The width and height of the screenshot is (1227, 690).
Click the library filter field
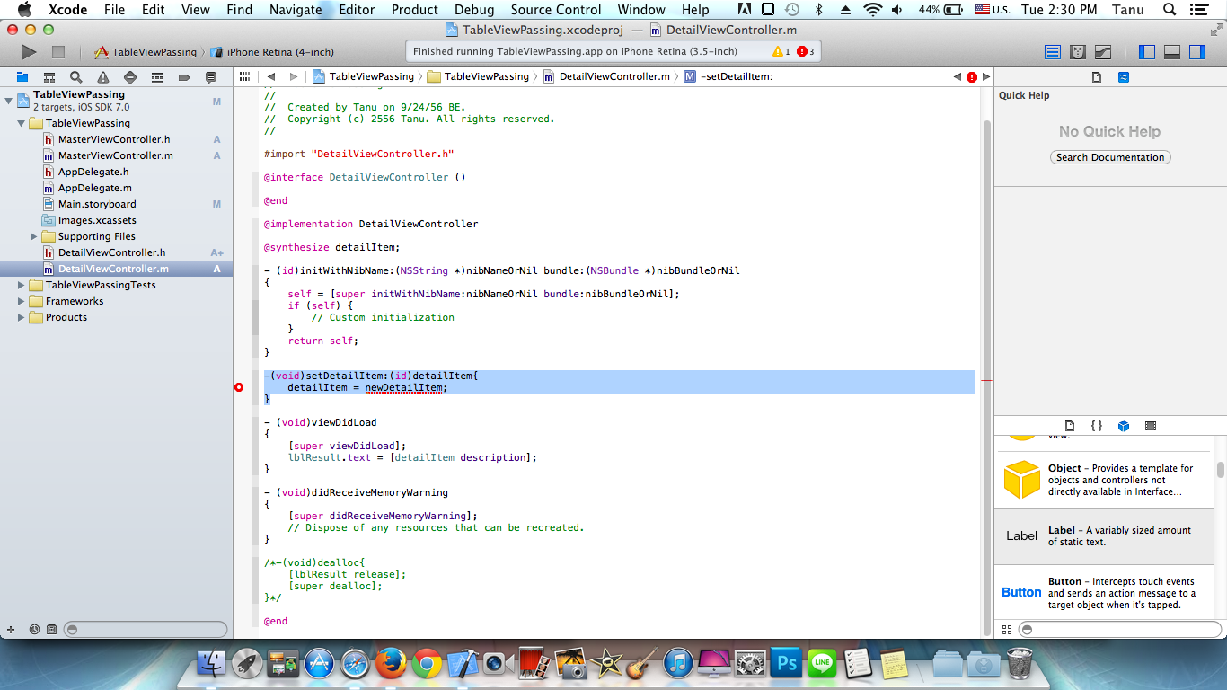1118,630
